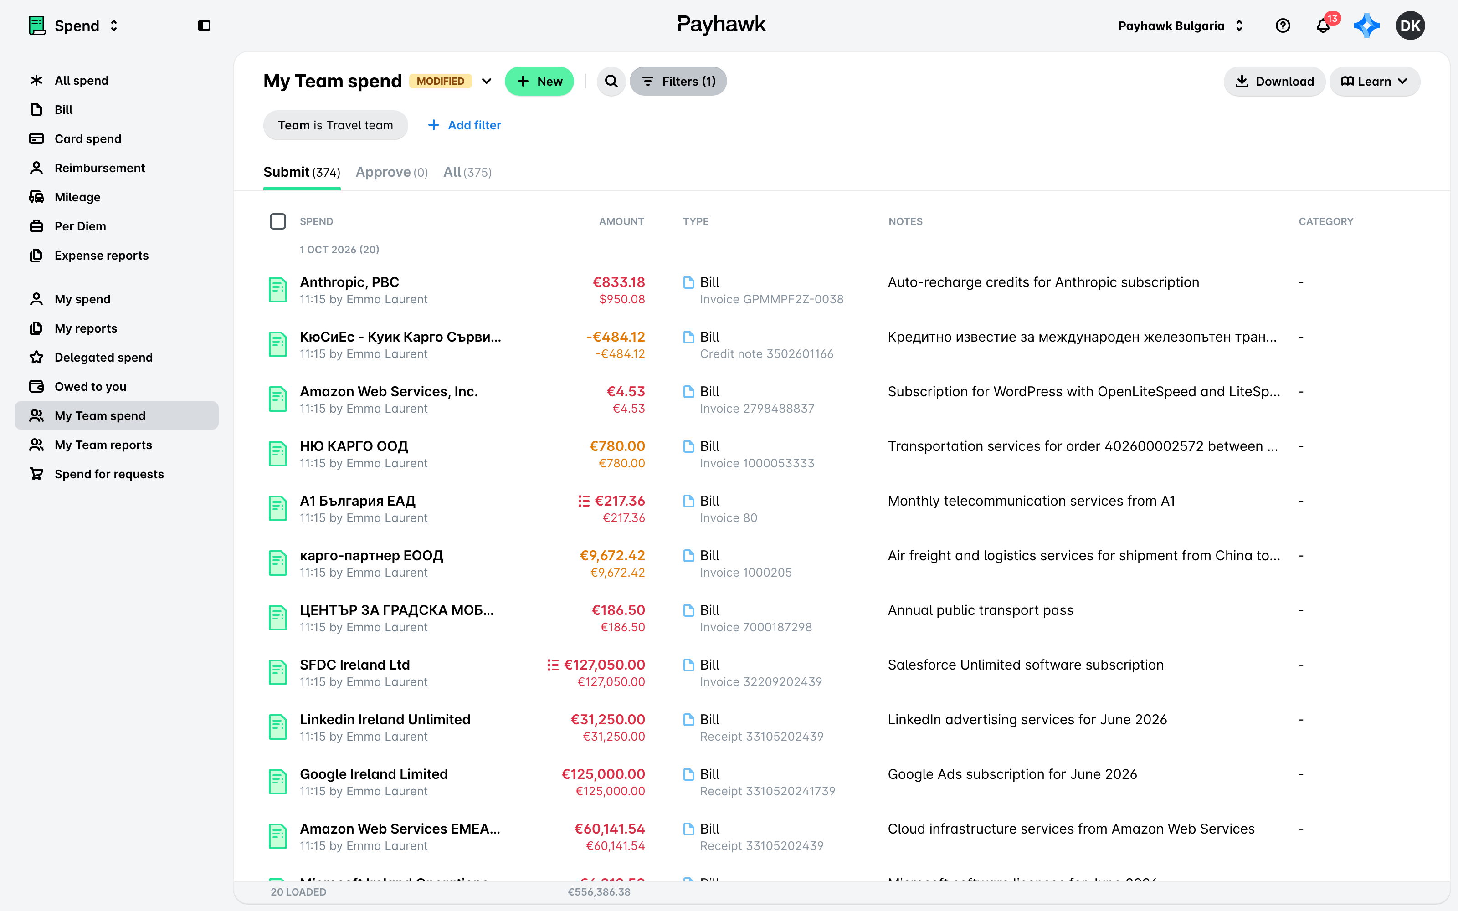Viewport: 1458px width, 911px height.
Task: Click the Download button
Action: click(1274, 82)
